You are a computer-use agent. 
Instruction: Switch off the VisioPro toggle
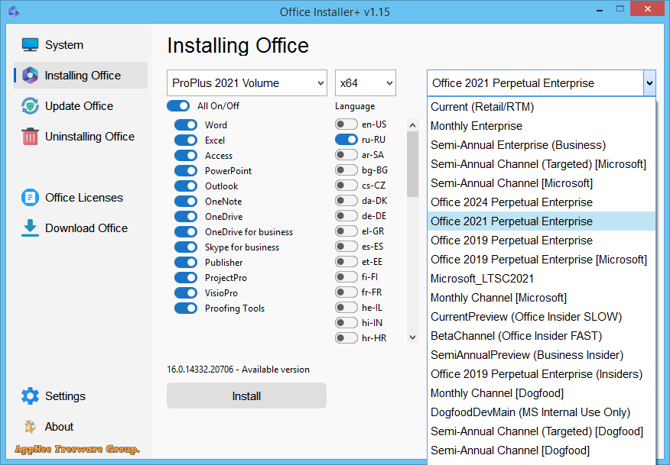click(x=186, y=293)
